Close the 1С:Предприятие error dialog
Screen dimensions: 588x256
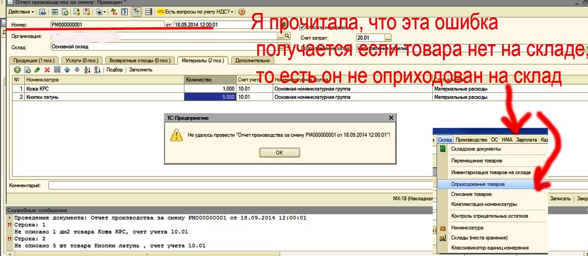coord(391,118)
